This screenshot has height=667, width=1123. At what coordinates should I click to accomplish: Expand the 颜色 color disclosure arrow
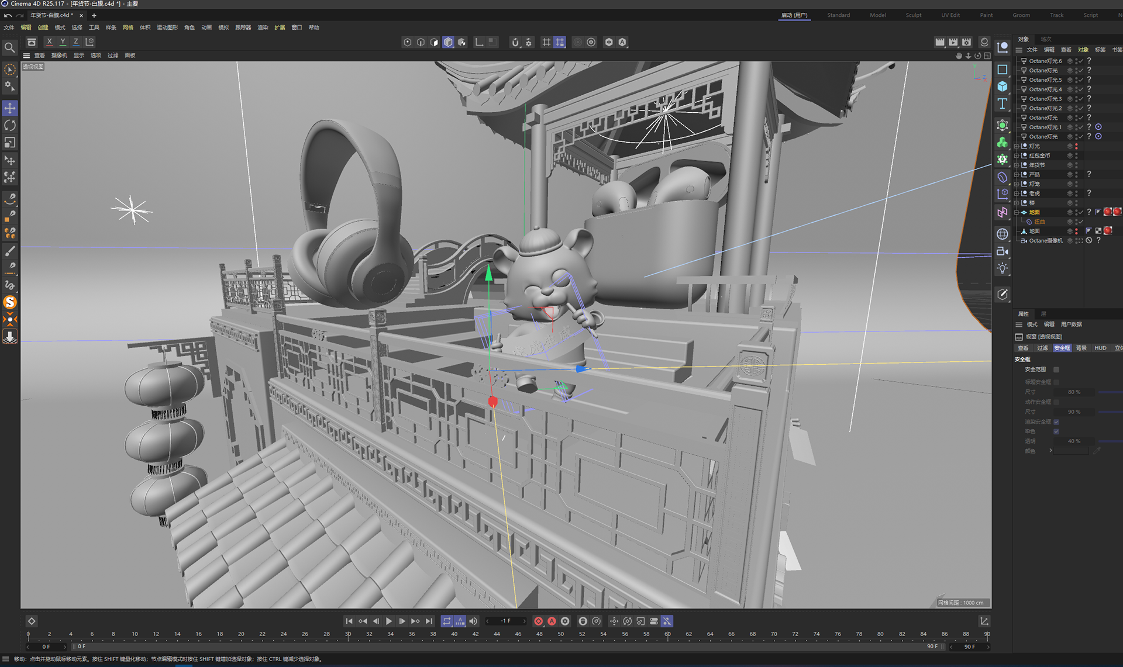1050,451
